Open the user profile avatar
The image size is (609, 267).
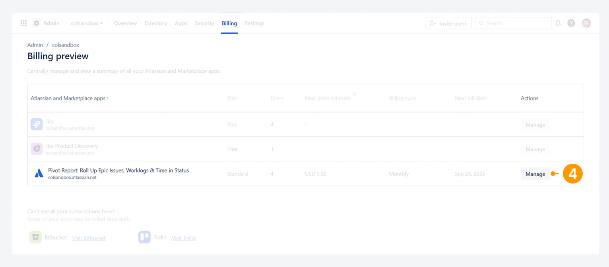pos(586,23)
